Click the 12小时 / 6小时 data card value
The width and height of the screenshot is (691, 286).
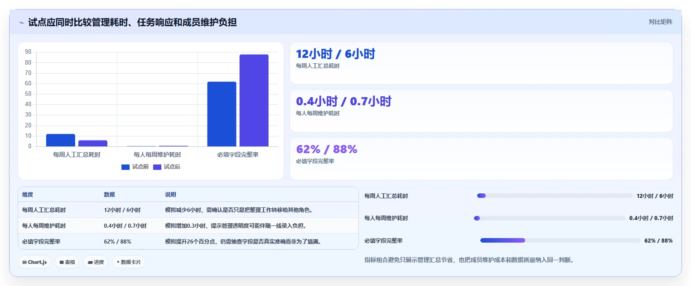coord(335,54)
